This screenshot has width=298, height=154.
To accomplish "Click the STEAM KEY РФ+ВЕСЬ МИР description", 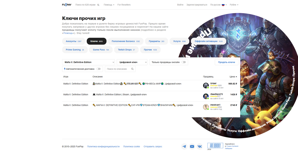I will (x=137, y=84).
